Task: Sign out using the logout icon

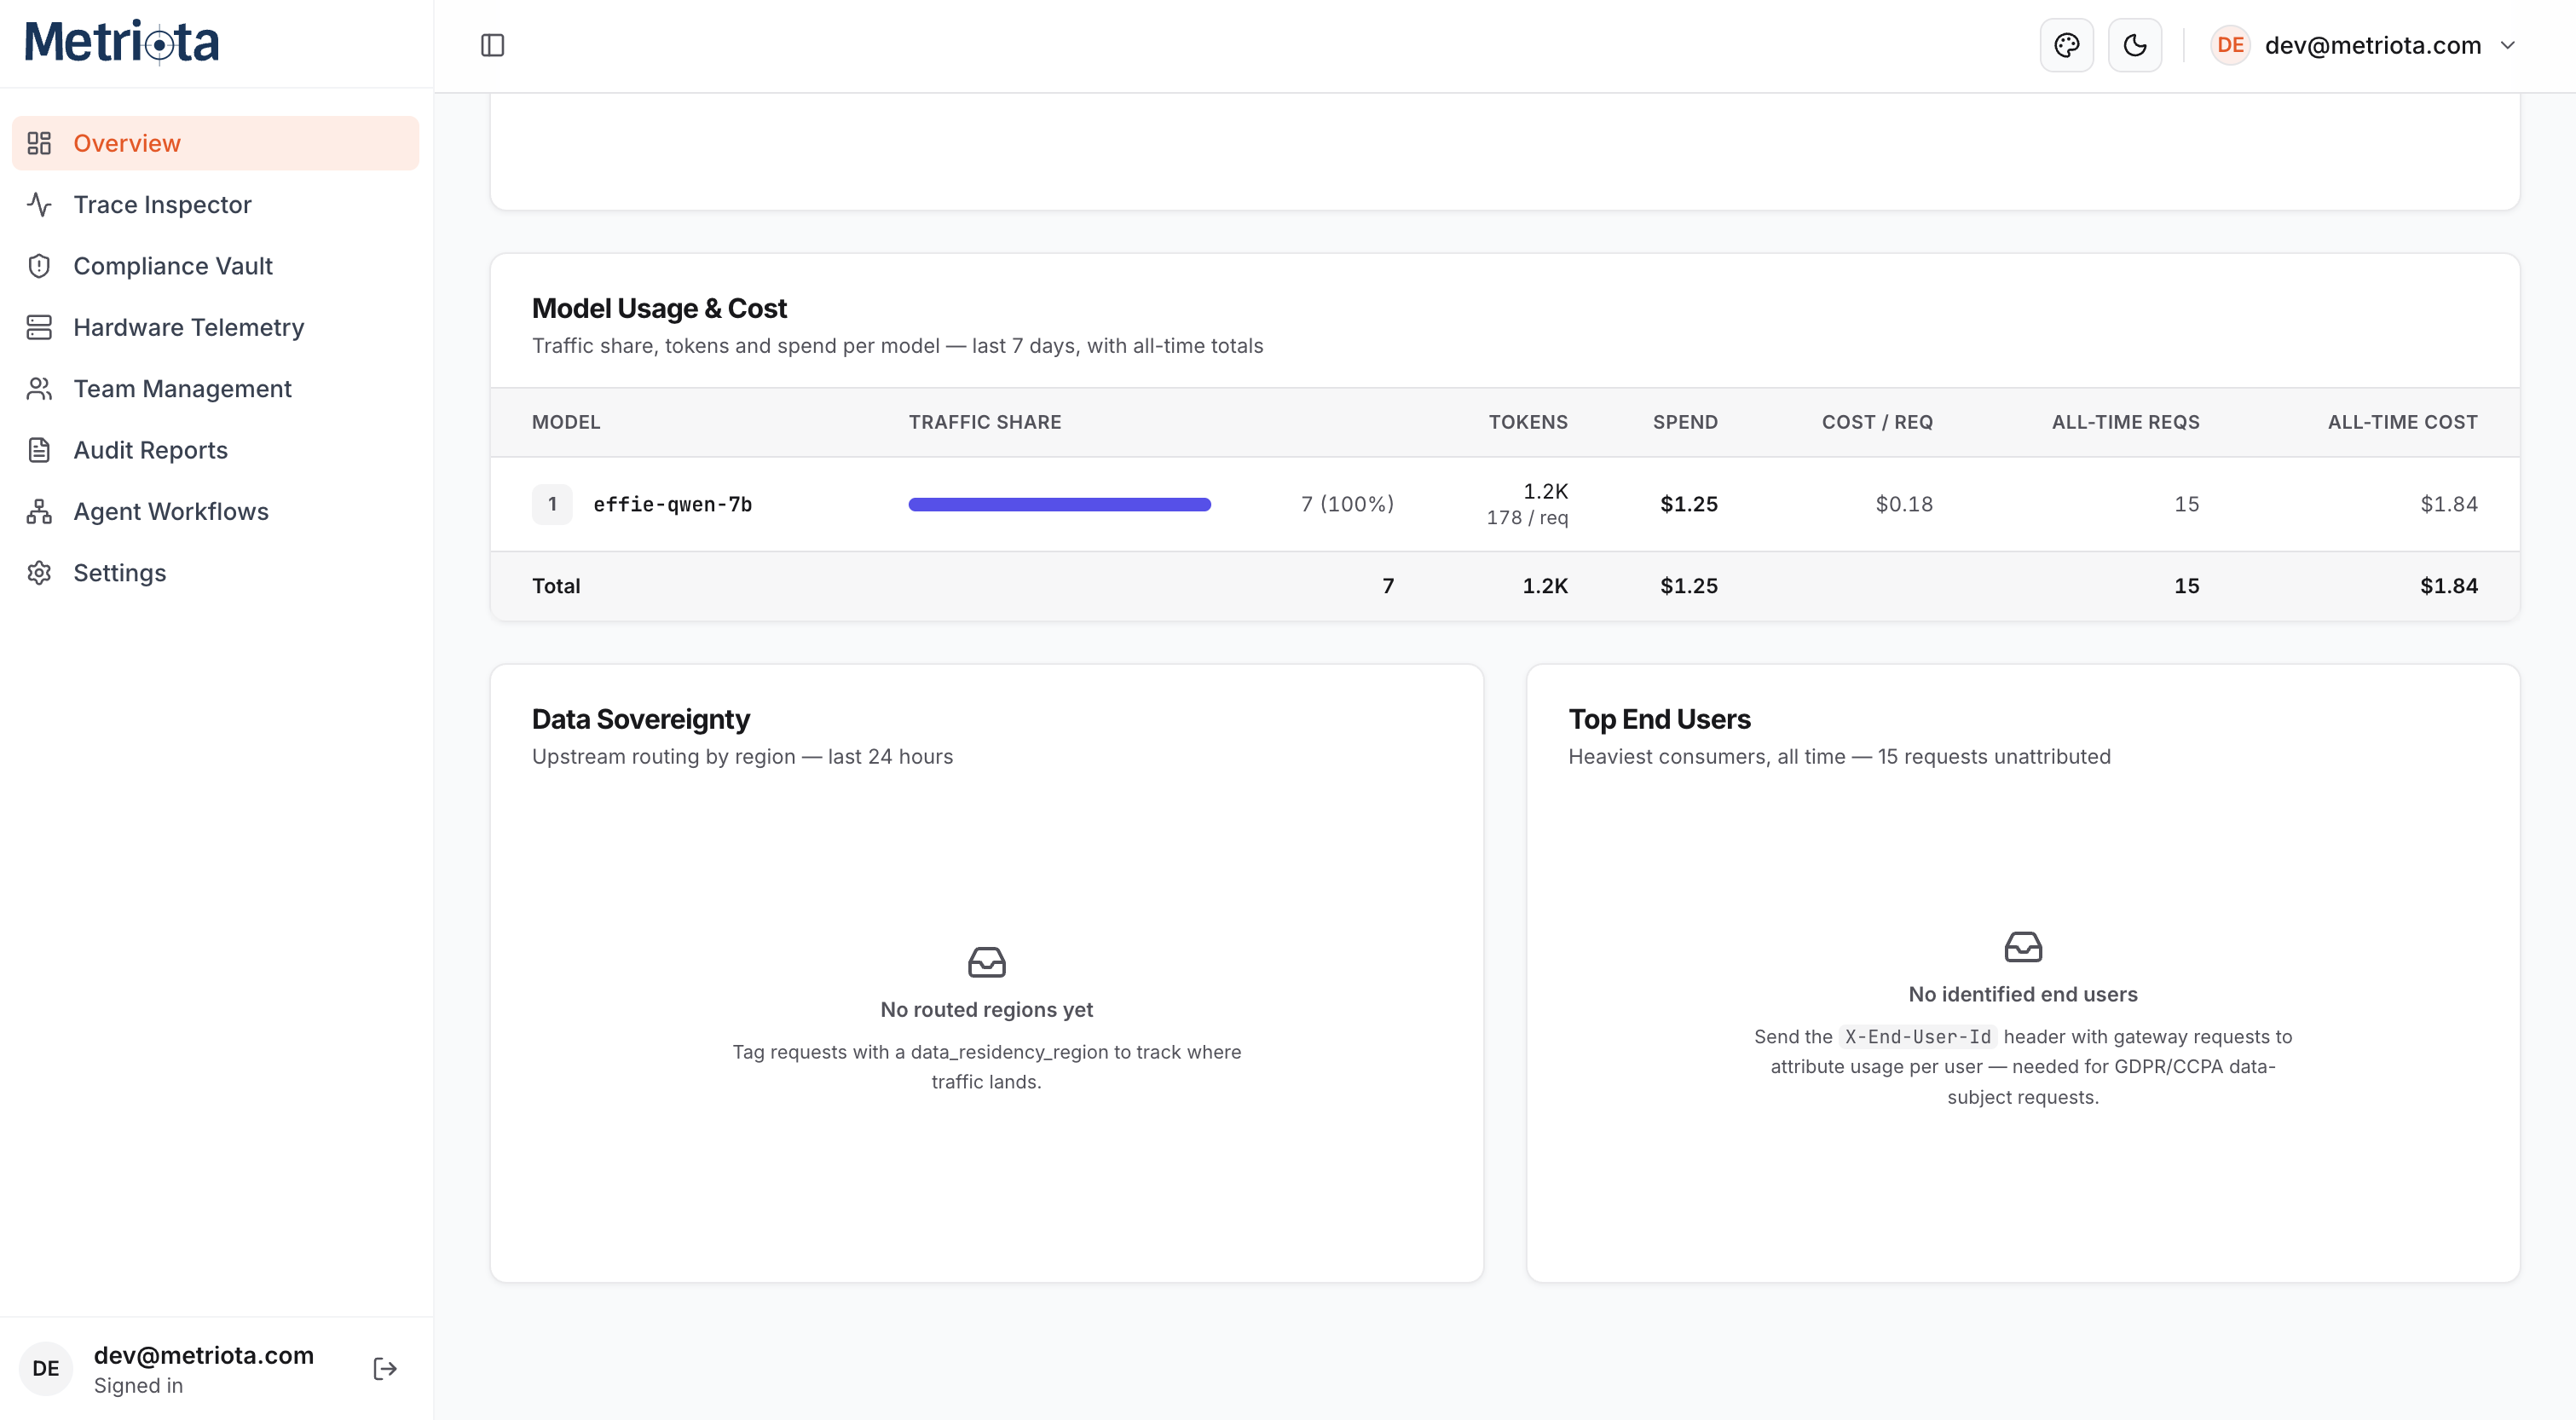Action: [385, 1368]
